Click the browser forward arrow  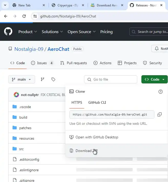15,16
